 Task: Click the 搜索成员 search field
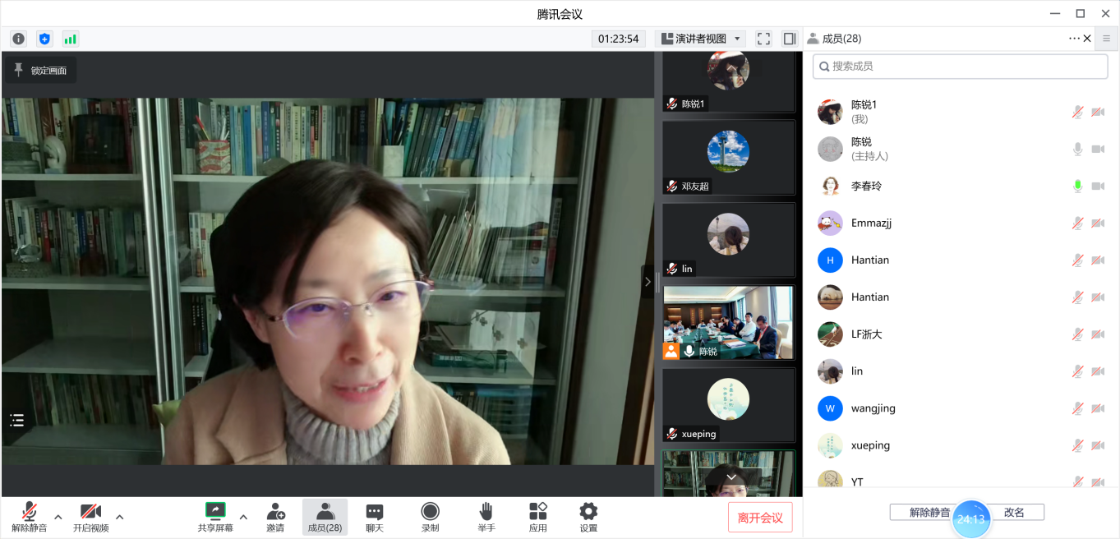pos(960,66)
